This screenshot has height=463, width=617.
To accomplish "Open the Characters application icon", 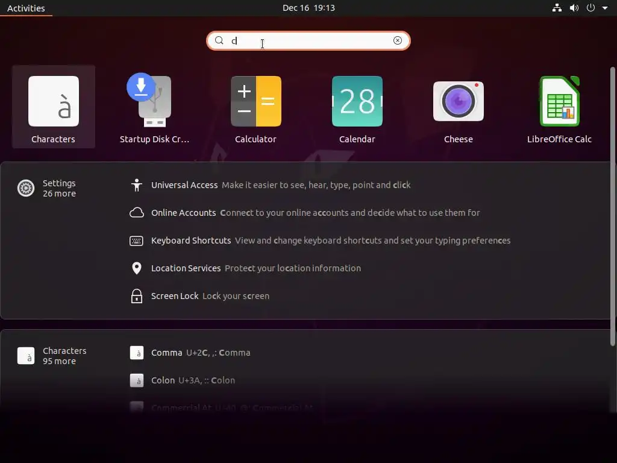I will point(54,101).
